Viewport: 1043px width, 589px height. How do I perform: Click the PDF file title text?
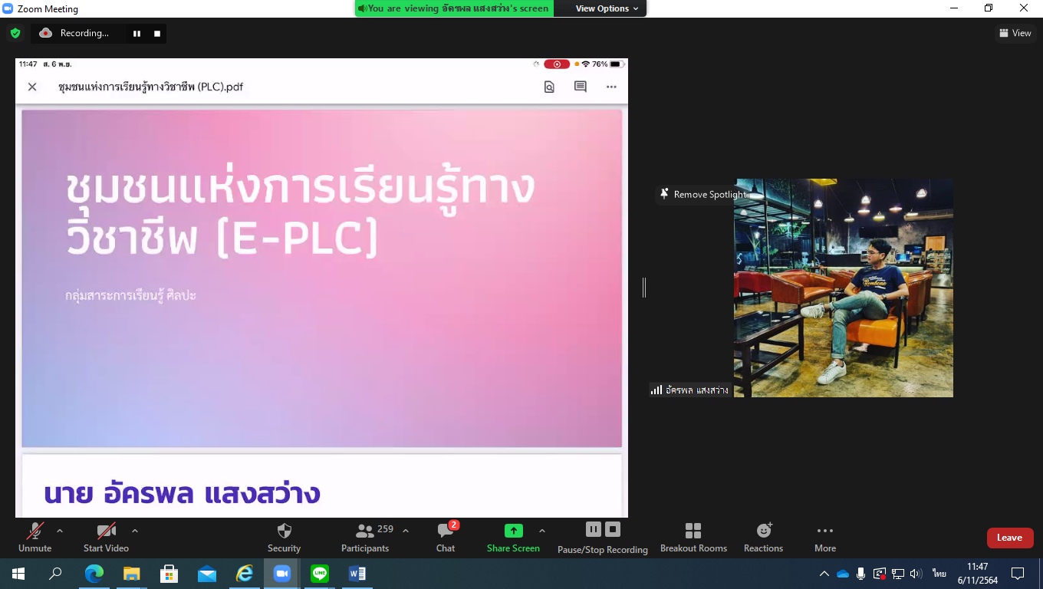pyautogui.click(x=151, y=87)
